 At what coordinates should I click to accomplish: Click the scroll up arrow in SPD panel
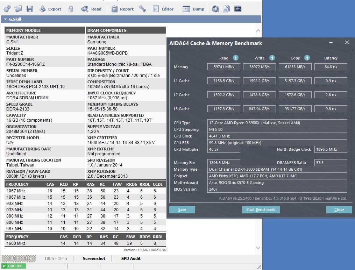tap(258, 30)
